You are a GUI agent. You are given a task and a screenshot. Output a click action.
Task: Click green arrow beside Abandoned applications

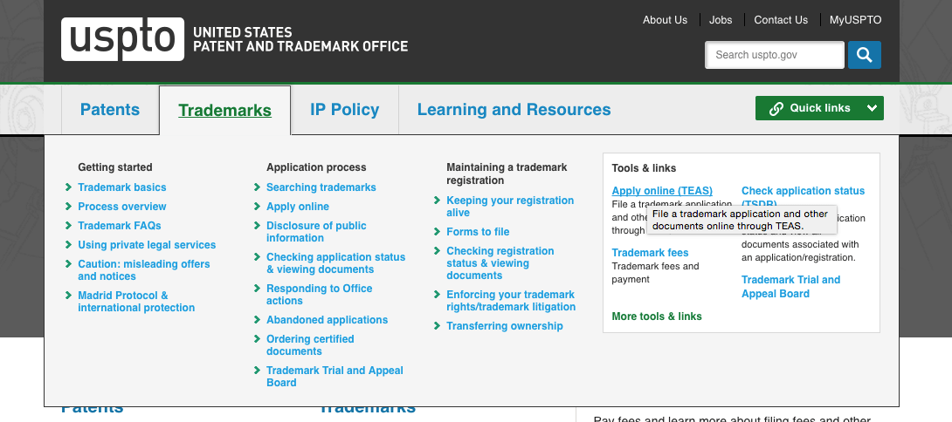(258, 319)
